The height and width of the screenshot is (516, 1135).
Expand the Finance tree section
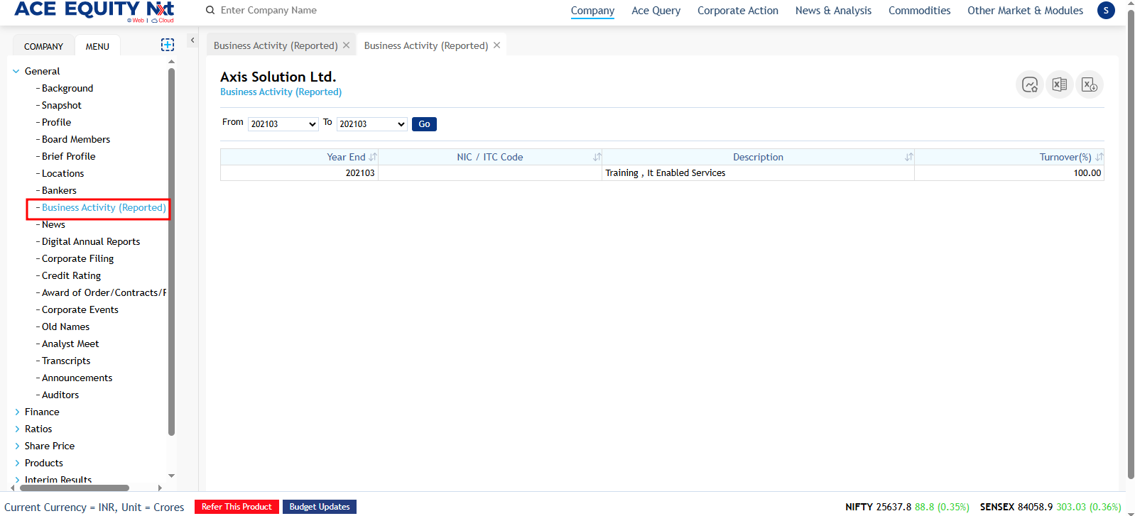pos(17,412)
